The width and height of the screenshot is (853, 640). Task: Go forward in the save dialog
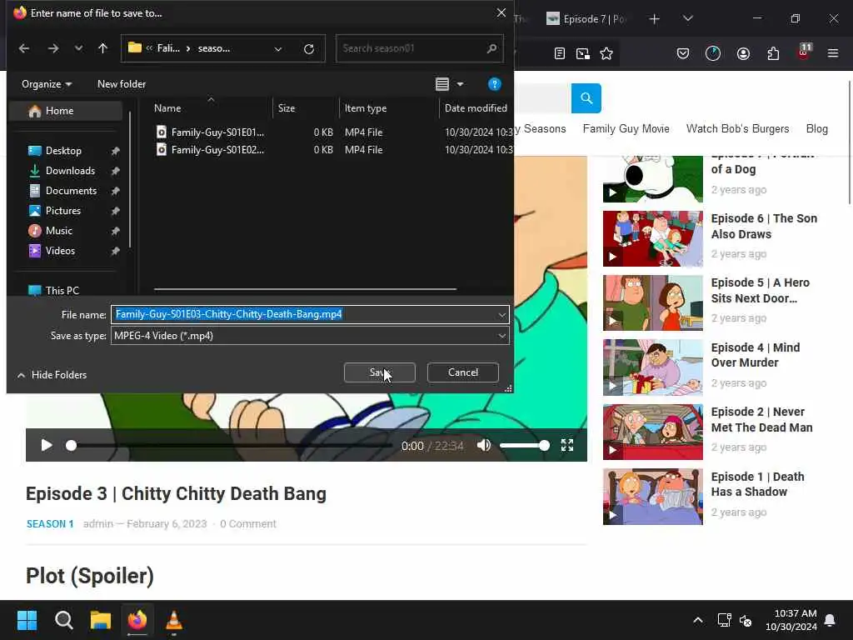(x=52, y=48)
